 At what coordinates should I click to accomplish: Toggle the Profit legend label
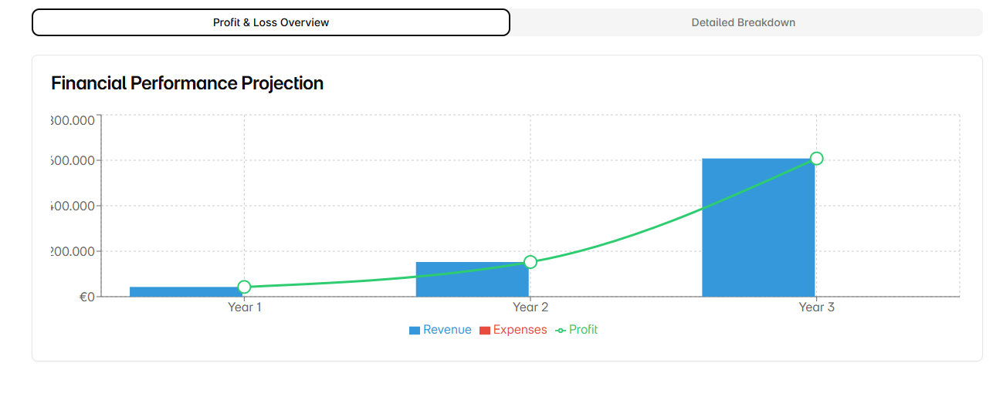click(583, 330)
